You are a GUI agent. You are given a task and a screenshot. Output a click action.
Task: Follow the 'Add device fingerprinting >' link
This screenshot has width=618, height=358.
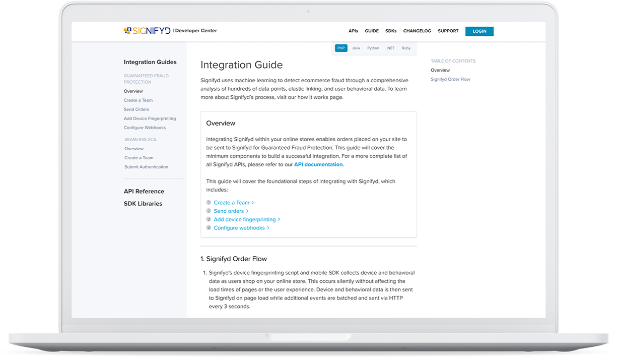(x=247, y=220)
